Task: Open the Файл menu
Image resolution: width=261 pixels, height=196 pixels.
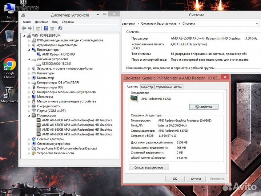Action: pos(27,22)
